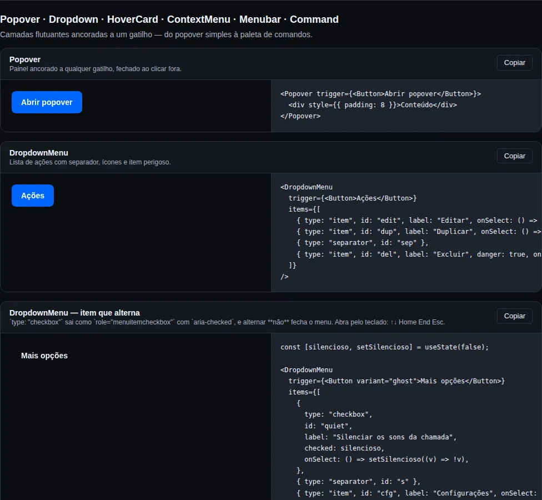
Task: Click the subtitle 'Camadas flutuantes ancoradas' text
Action: coord(156,34)
